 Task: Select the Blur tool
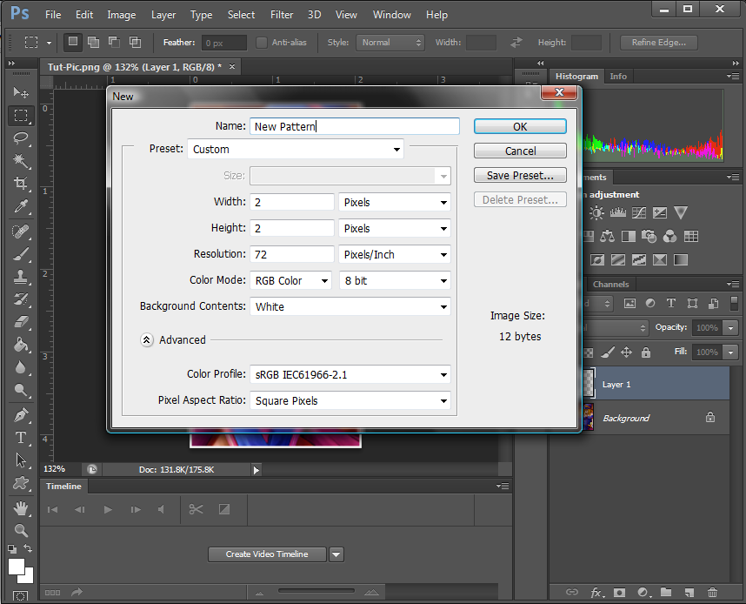point(21,367)
